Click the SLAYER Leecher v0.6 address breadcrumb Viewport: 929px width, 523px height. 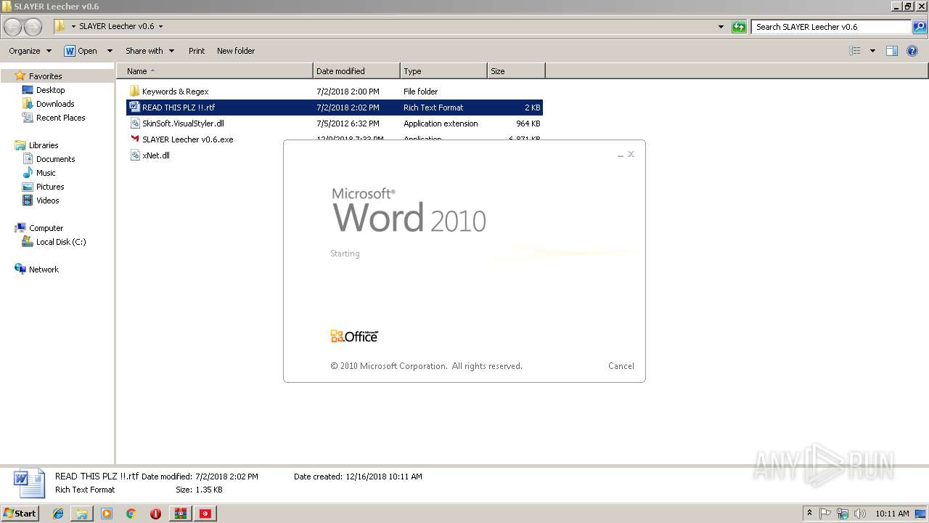117,27
